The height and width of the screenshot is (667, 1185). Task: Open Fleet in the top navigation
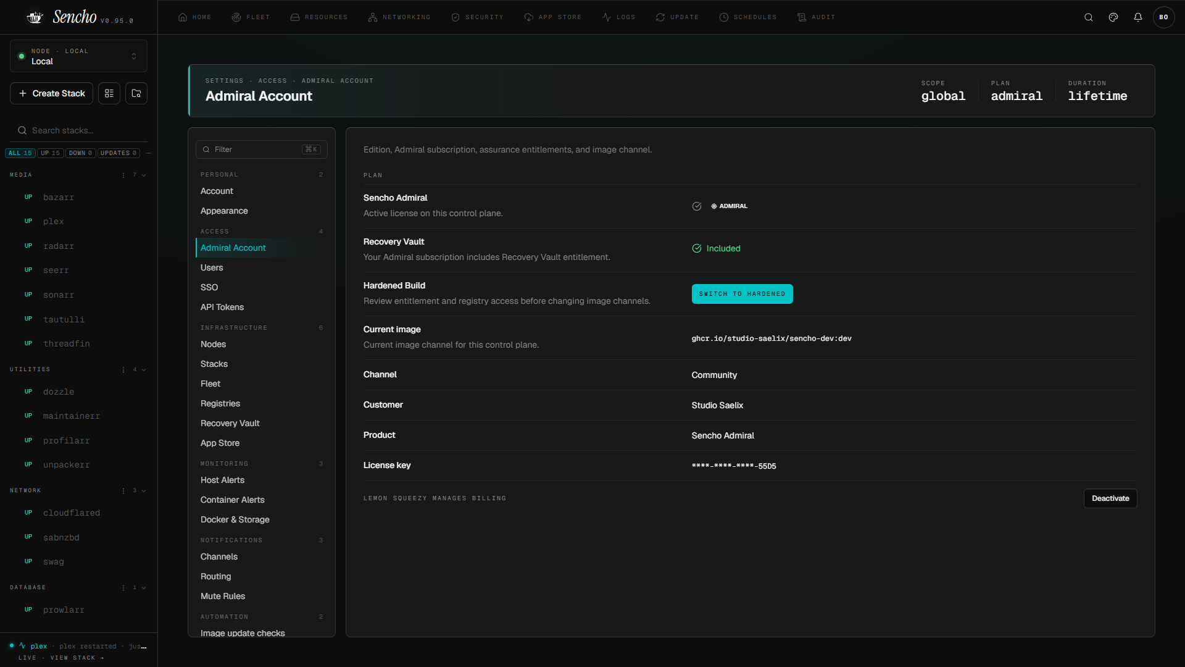point(251,17)
